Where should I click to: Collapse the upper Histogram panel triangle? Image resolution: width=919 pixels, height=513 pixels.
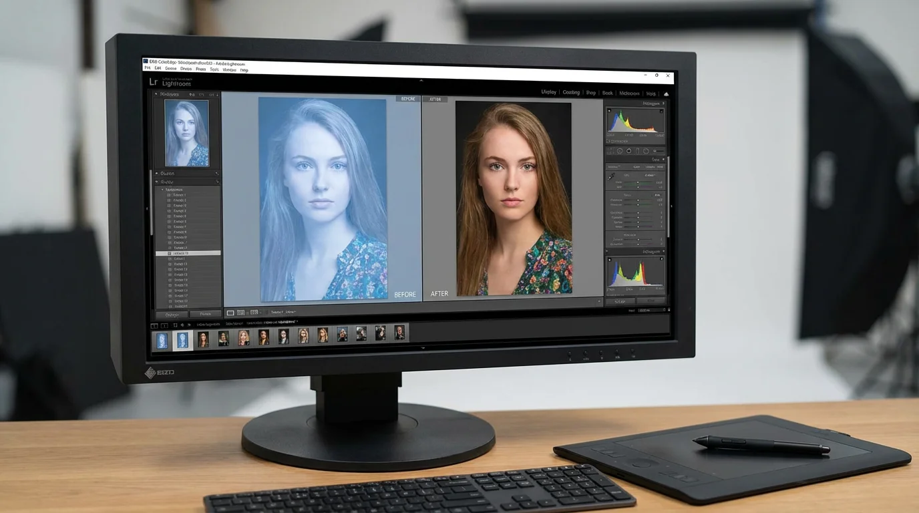click(663, 104)
